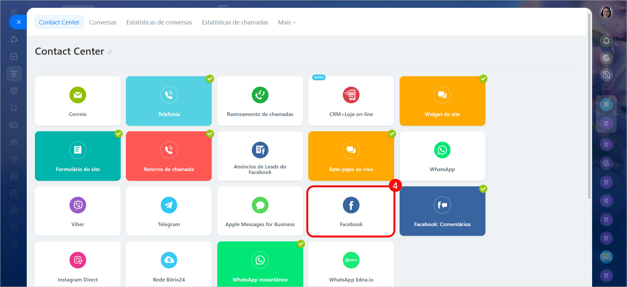Screen dimensions: 627x287
Task: Switch to Estatísticas de chamadas tab
Action: (235, 22)
